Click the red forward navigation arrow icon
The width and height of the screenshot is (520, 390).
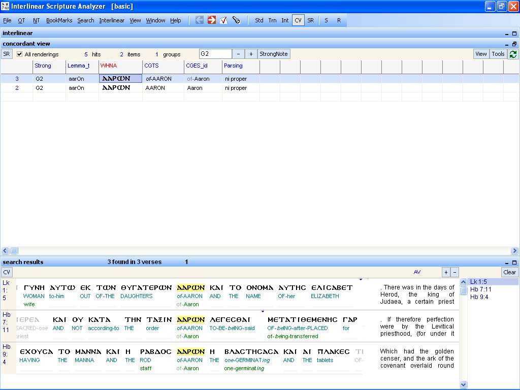[212, 20]
